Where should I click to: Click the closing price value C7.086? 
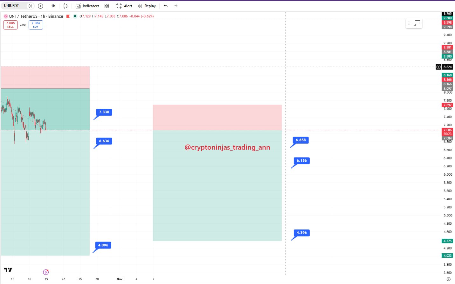tap(122, 16)
